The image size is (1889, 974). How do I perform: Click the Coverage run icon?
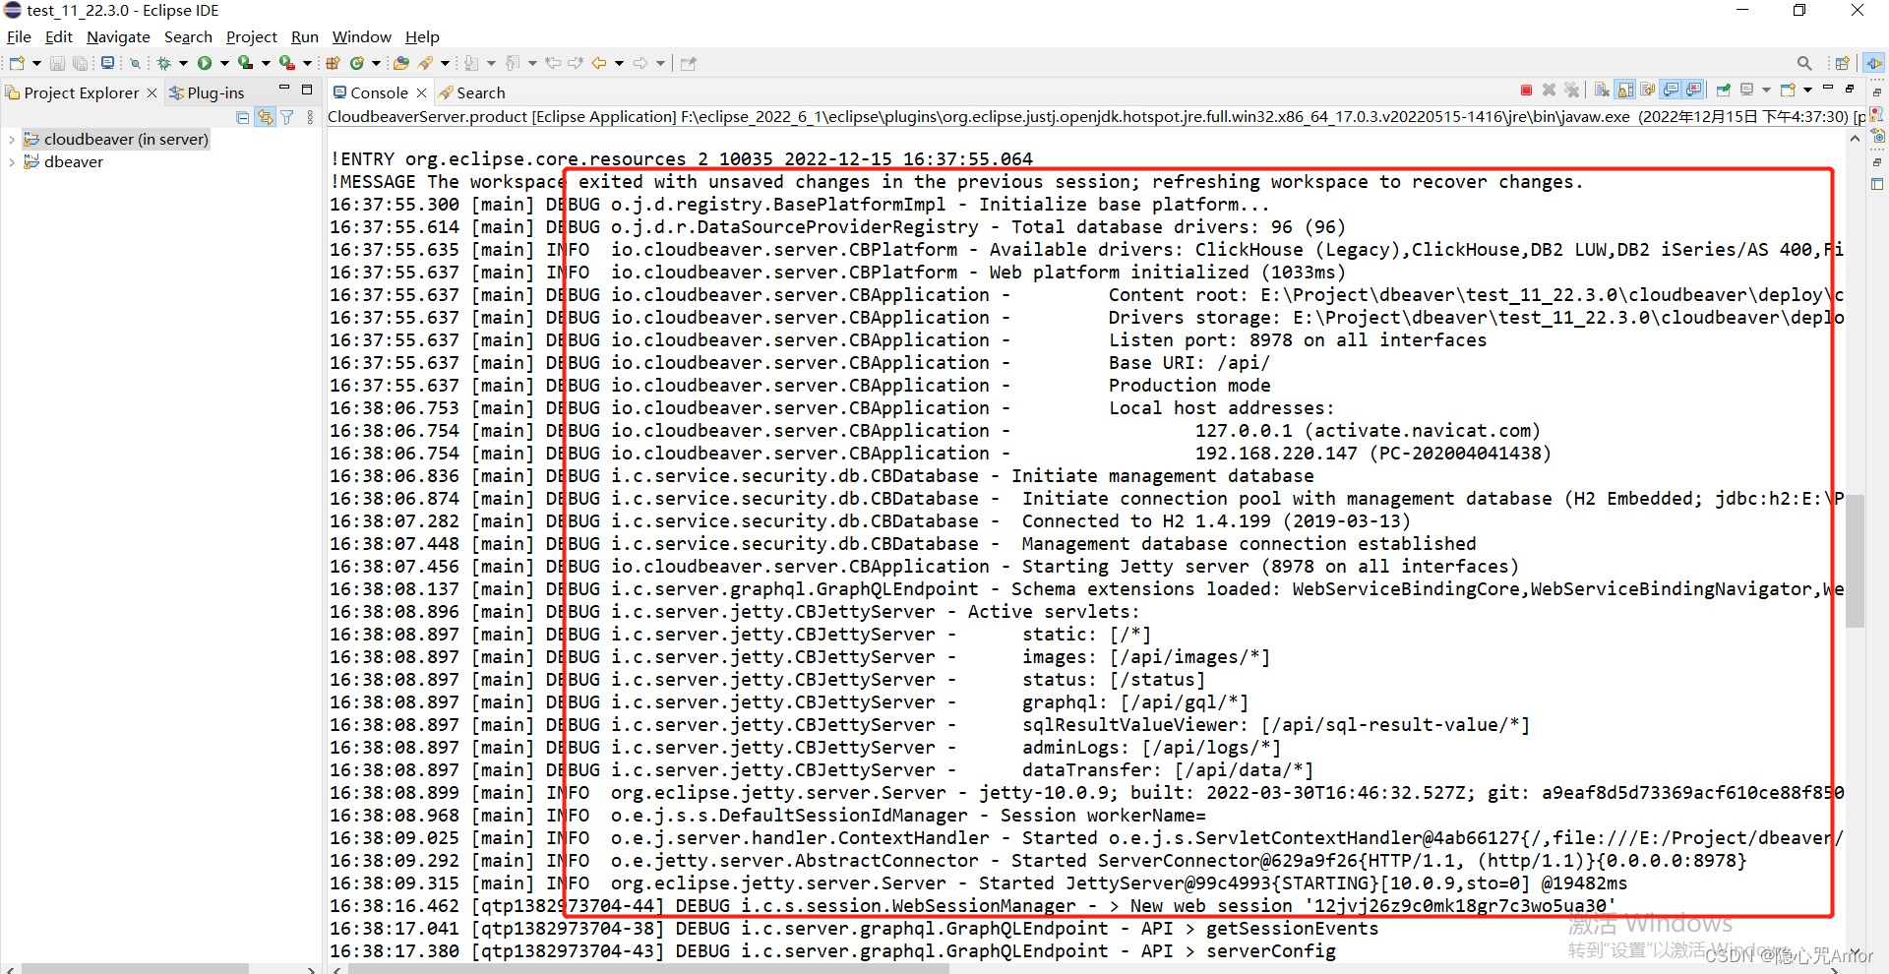(245, 63)
